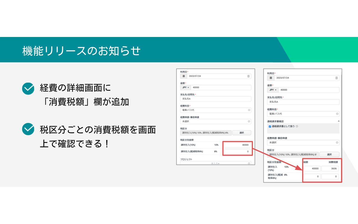Viewport: 358px width, 224px height.
Task: Collapse the 適格請求書確認 section
Action: [338, 121]
